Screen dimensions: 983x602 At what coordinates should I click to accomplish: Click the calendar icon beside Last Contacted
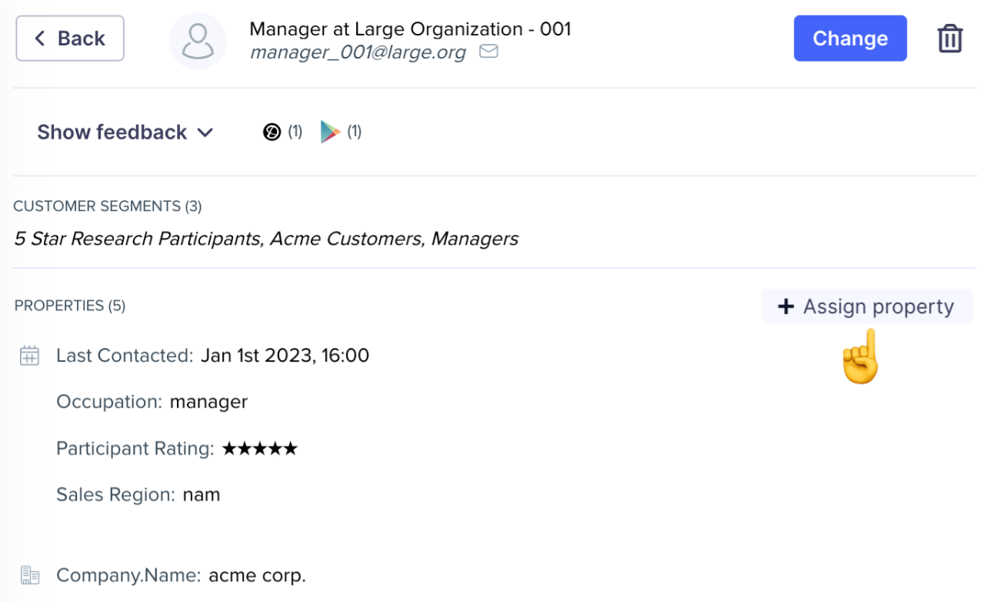pos(29,356)
